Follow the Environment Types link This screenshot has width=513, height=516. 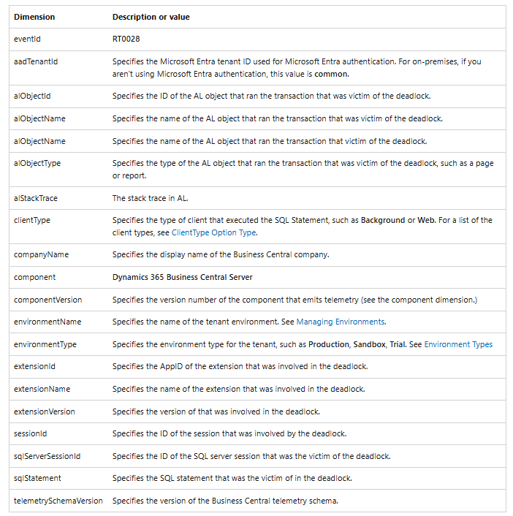click(458, 344)
